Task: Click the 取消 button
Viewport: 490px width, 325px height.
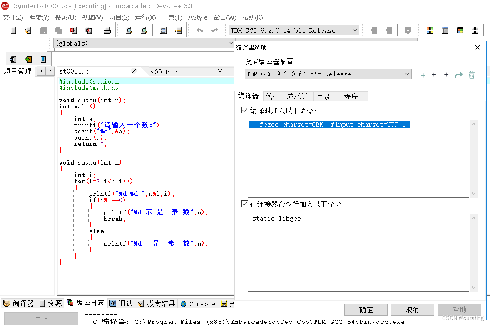Action: click(x=413, y=310)
